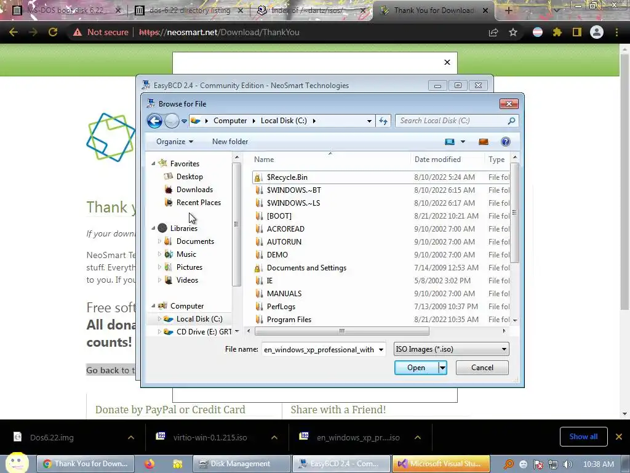
Task: Switch to dos-6.22 directory listing tab
Action: point(189,10)
